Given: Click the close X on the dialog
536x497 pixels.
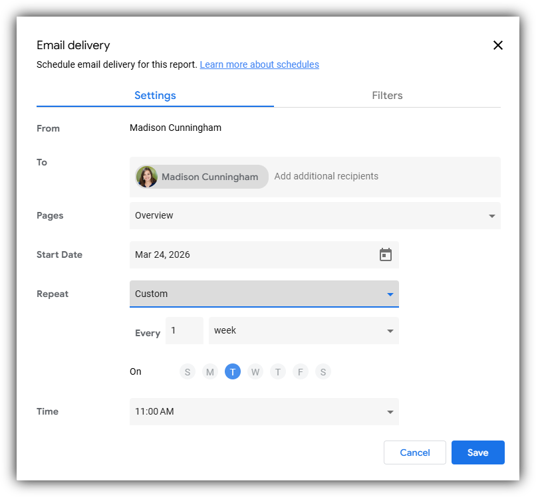Looking at the screenshot, I should (498, 45).
